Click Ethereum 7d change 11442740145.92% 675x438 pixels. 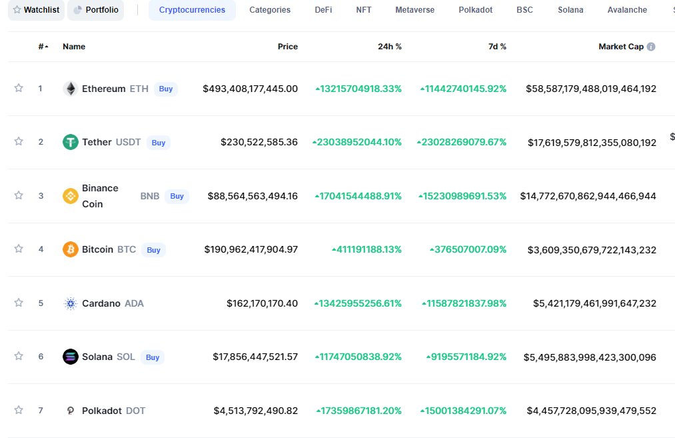[x=463, y=89]
